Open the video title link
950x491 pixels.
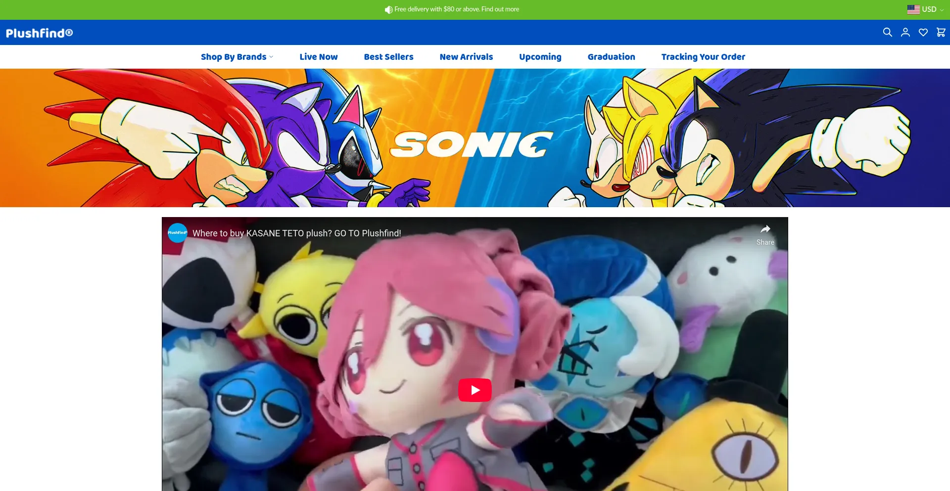(x=297, y=233)
